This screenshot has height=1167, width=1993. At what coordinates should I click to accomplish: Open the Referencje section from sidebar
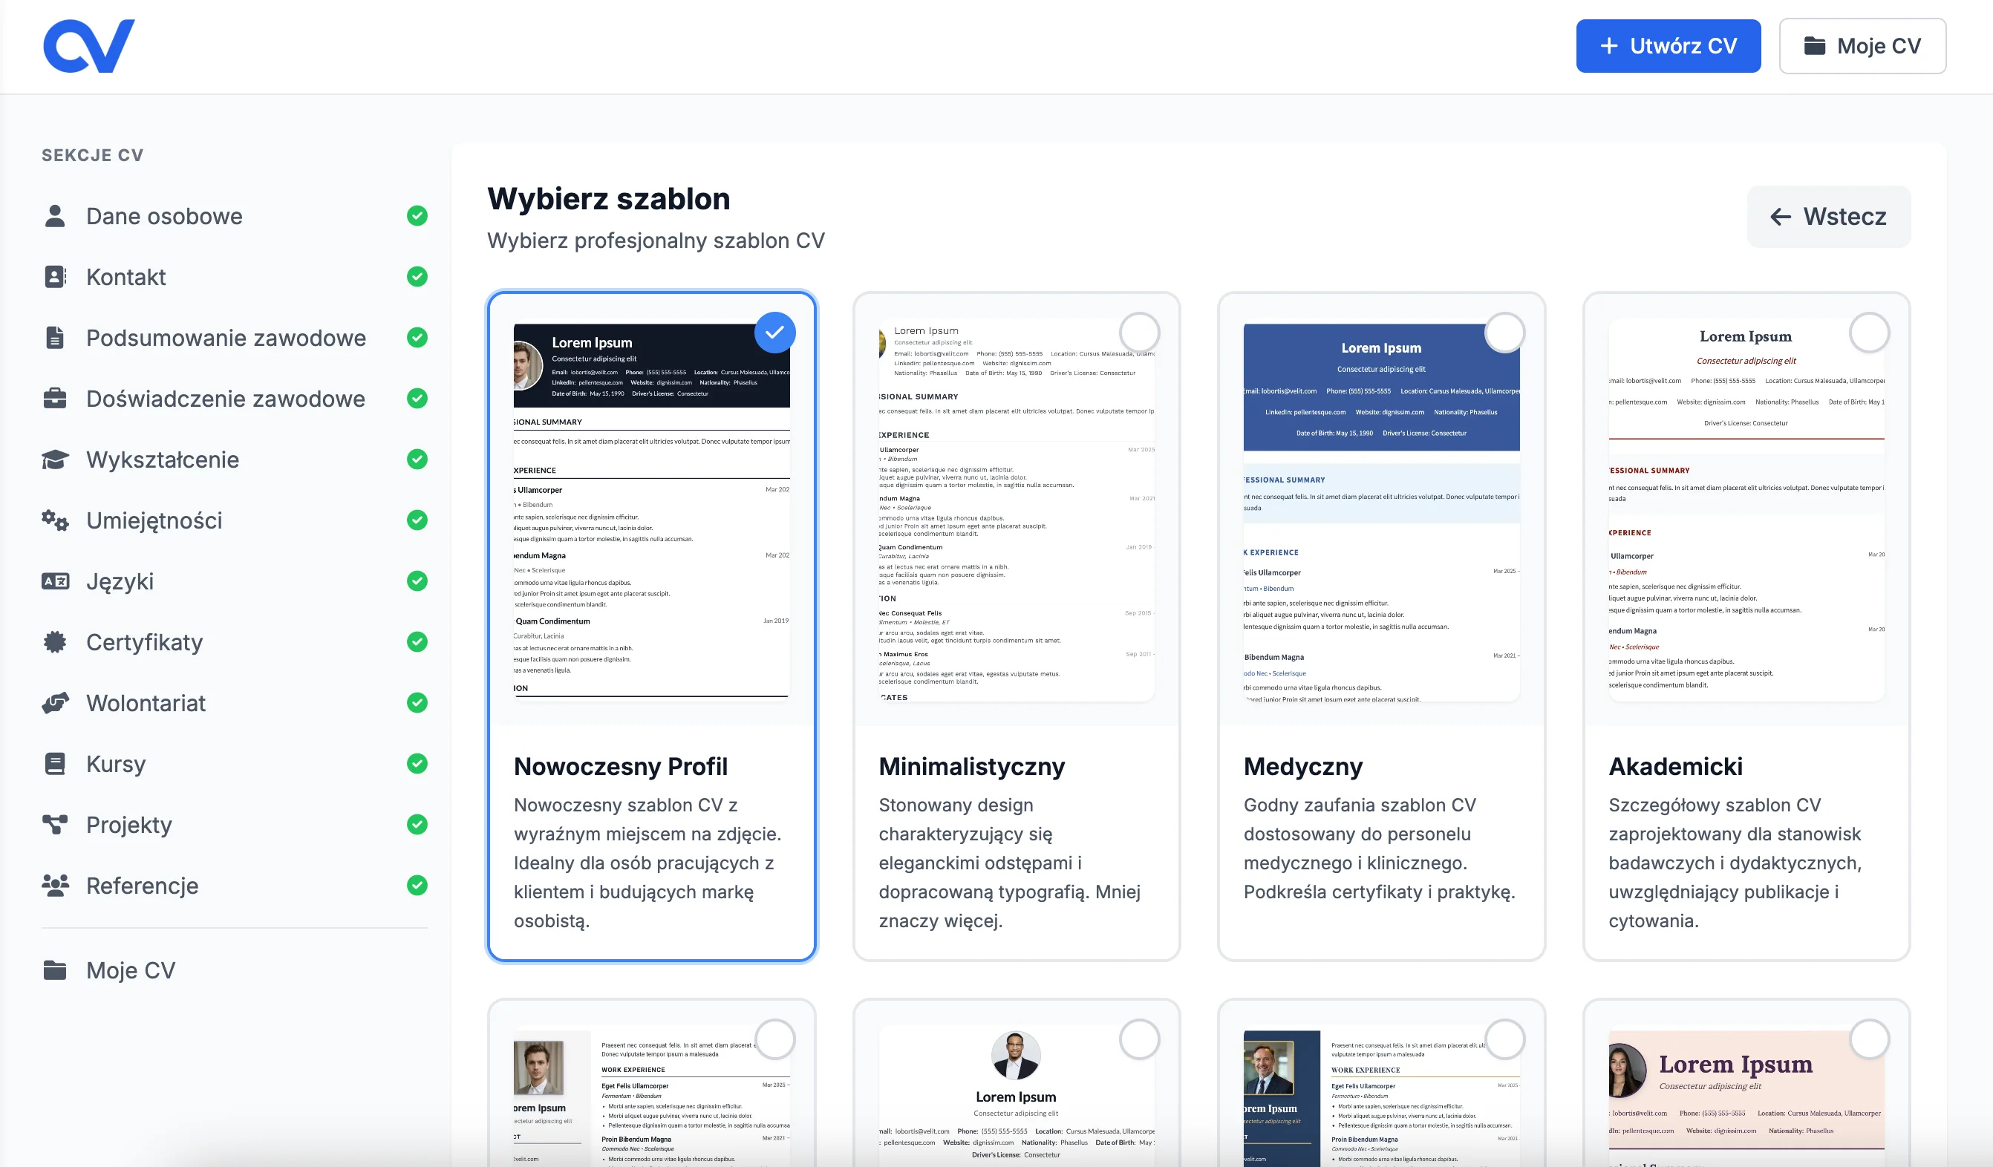[x=143, y=886]
